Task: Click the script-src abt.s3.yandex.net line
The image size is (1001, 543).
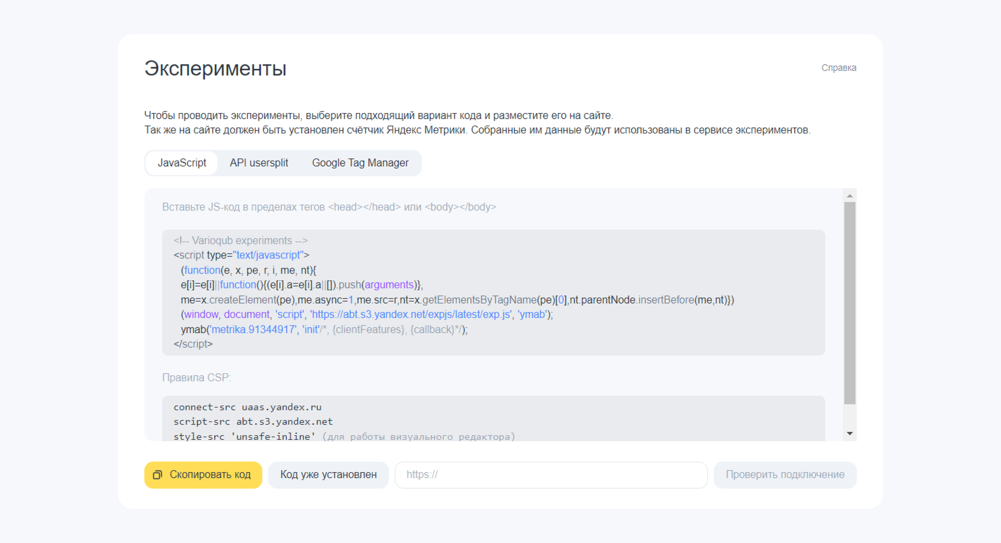Action: [253, 422]
